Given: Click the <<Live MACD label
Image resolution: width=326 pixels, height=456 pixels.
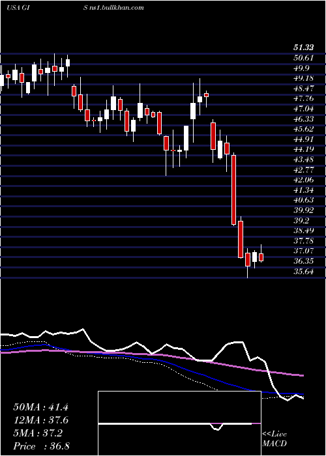Looking at the screenshot, I should (274, 439).
